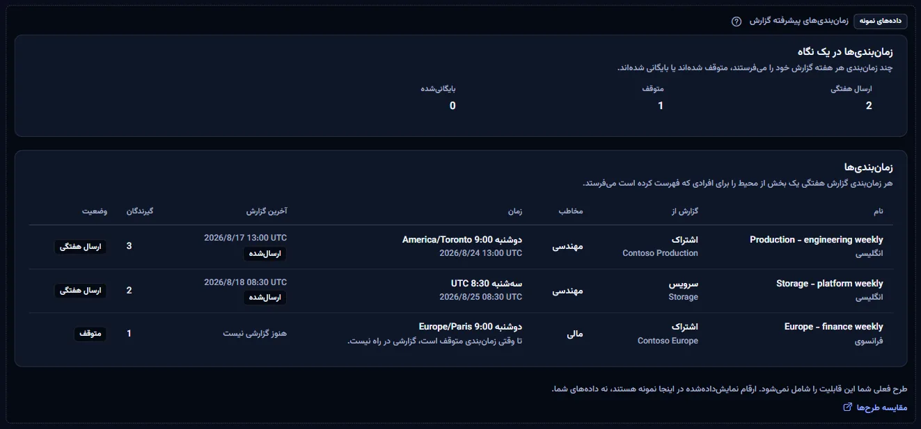The image size is (921, 429).
Task: Click the وضعیت column header
Action: pos(95,211)
